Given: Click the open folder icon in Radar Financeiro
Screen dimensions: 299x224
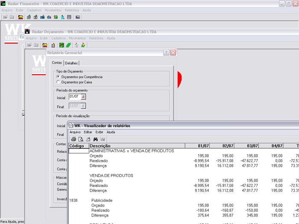Looking at the screenshot, I should (x=6, y=17).
